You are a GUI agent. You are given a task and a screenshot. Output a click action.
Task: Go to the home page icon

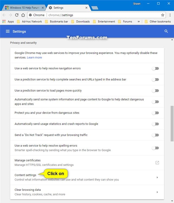(x=23, y=15)
